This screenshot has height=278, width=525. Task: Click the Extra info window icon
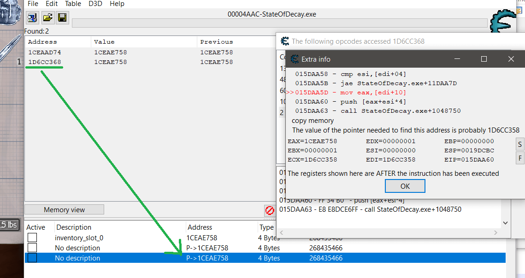[295, 59]
